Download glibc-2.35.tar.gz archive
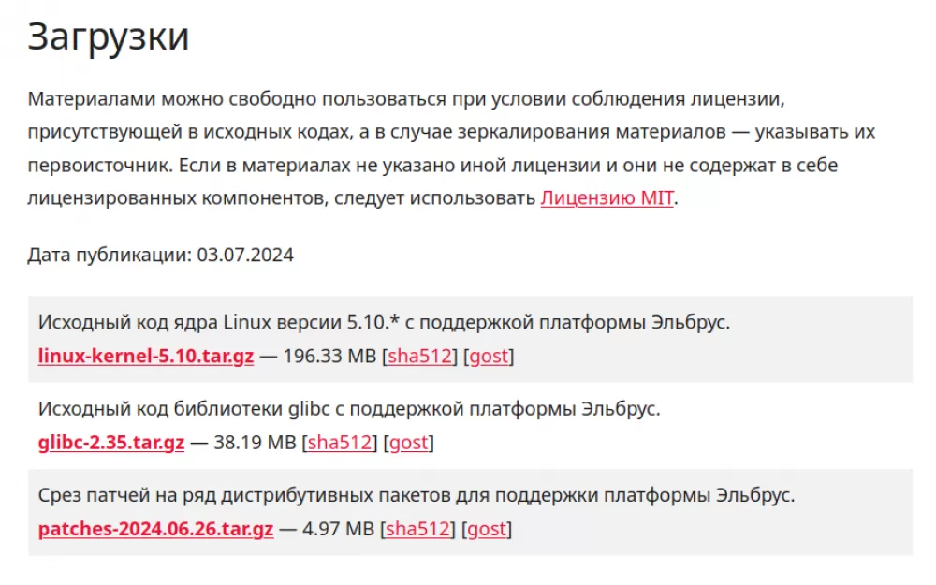 [111, 443]
